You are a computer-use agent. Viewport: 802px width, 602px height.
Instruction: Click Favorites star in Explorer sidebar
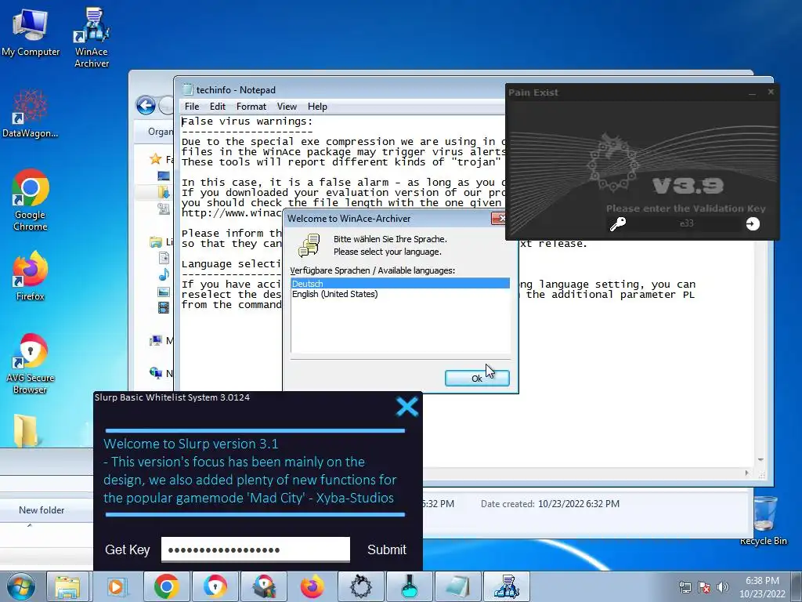pos(156,159)
